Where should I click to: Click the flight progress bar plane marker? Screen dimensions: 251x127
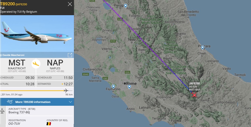pos(66,91)
